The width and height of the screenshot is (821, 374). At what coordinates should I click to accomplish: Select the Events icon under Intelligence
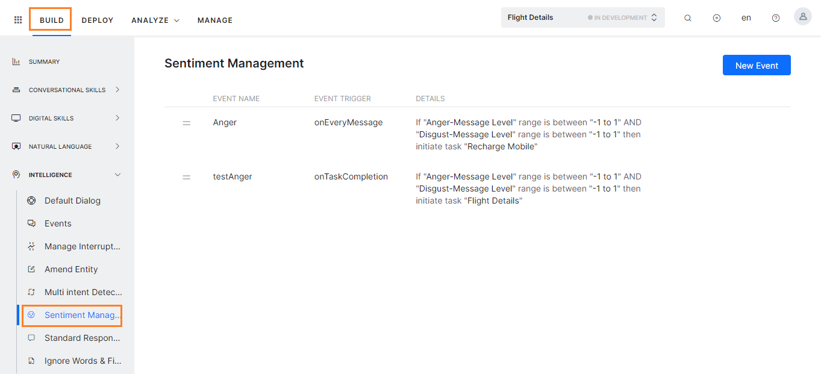pyautogui.click(x=31, y=223)
